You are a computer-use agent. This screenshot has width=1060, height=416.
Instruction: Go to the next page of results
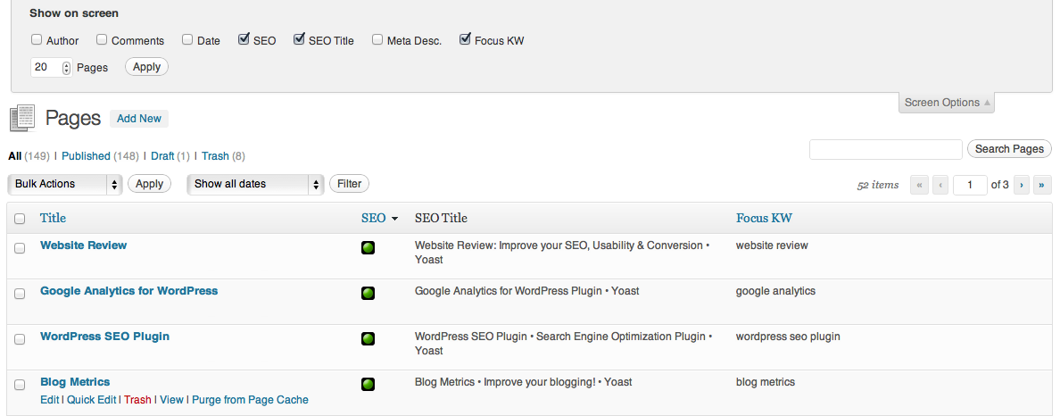(1021, 185)
